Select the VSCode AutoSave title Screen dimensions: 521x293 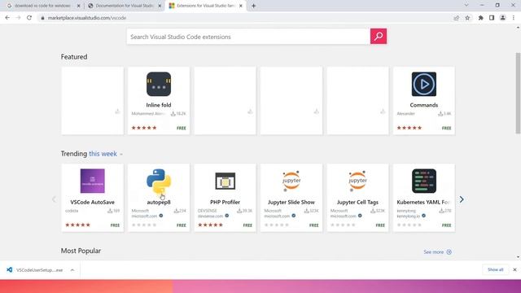pos(92,202)
